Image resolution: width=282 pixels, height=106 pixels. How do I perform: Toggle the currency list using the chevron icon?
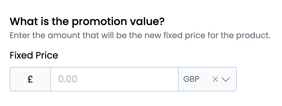226,79
